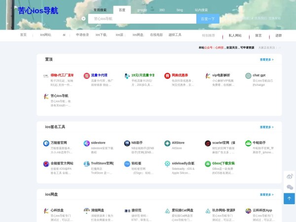296x222 pixels.
Task: Open the 牛蛙助手 frog icon
Action: pos(248,144)
